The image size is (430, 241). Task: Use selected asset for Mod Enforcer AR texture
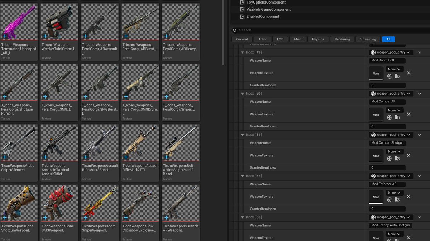390,200
